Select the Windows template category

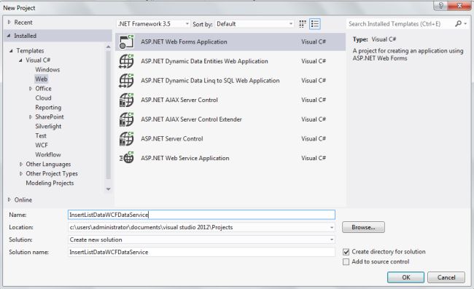tap(47, 70)
